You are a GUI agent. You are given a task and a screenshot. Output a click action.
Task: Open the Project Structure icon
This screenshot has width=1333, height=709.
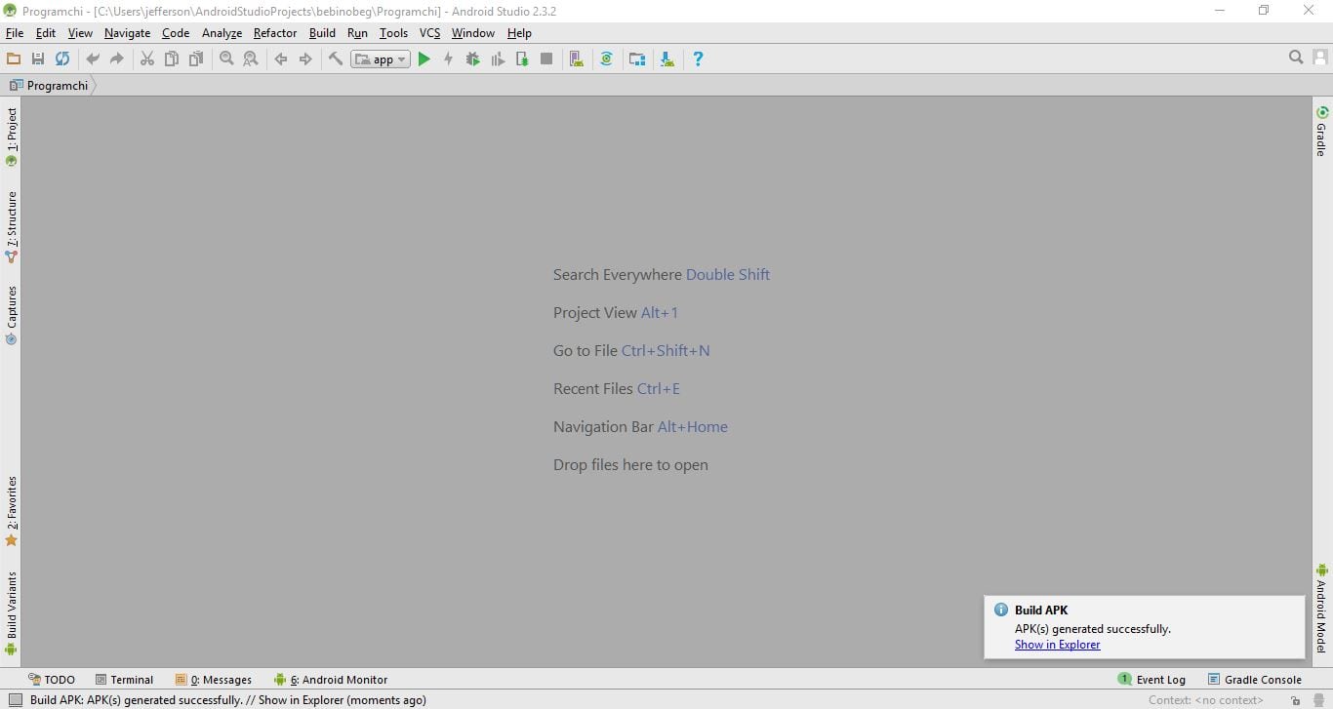point(637,59)
